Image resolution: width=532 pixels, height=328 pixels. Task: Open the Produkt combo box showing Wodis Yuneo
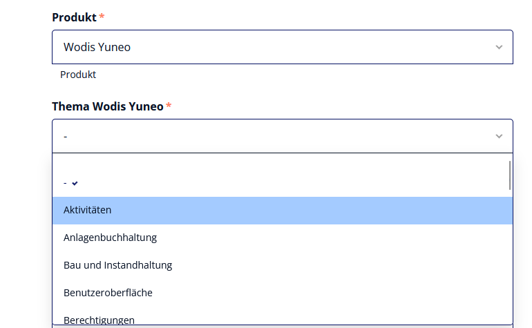(x=283, y=47)
